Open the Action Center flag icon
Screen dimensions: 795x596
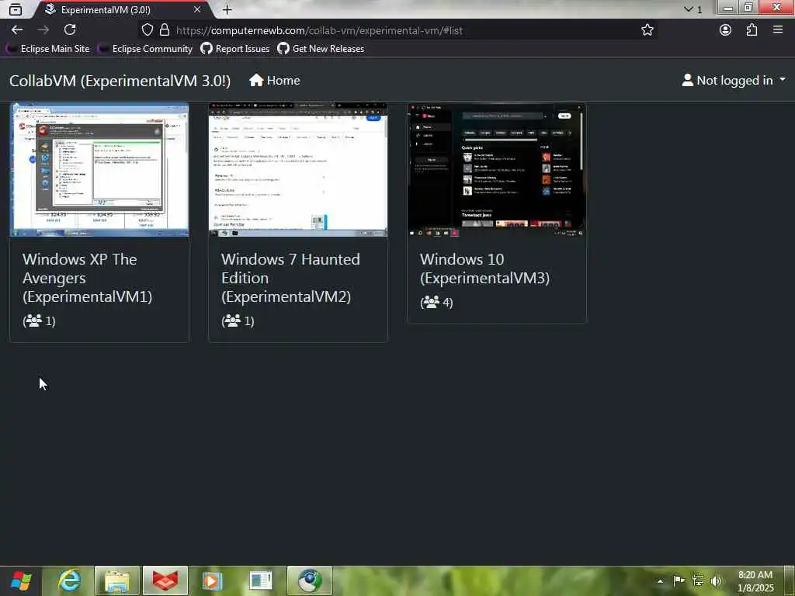679,580
